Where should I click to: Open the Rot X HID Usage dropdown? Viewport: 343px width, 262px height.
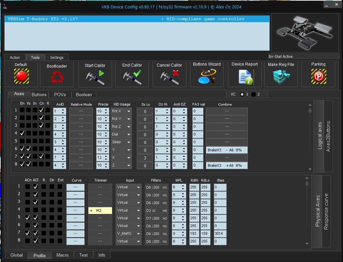[121, 111]
